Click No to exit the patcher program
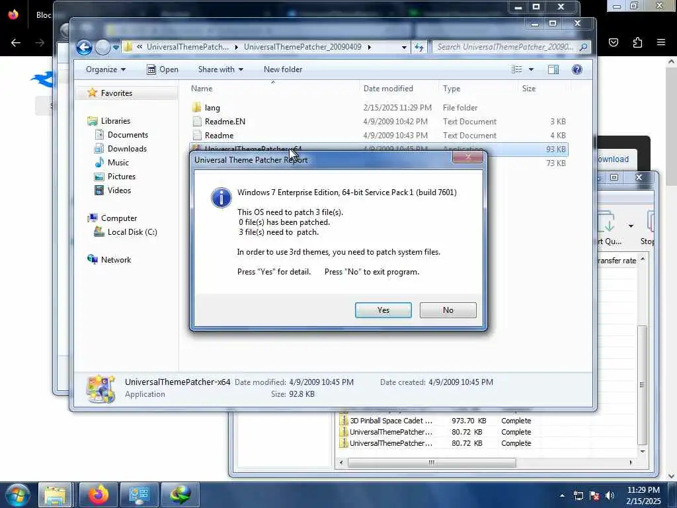 (448, 310)
